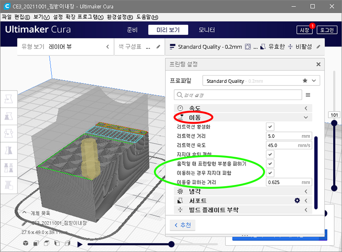This screenshot has height=252, width=342.
Task: Switch to 3D perspective view cube icon
Action: tap(26, 243)
